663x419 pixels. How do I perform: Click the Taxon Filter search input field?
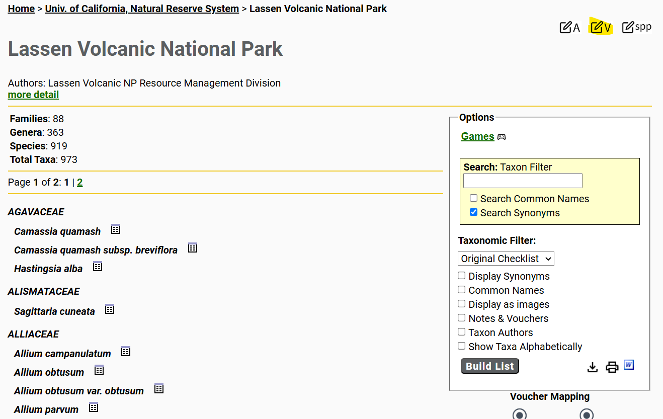pyautogui.click(x=523, y=181)
